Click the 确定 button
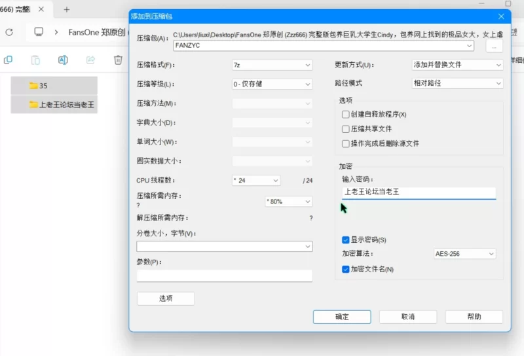The height and width of the screenshot is (356, 524). tap(342, 317)
